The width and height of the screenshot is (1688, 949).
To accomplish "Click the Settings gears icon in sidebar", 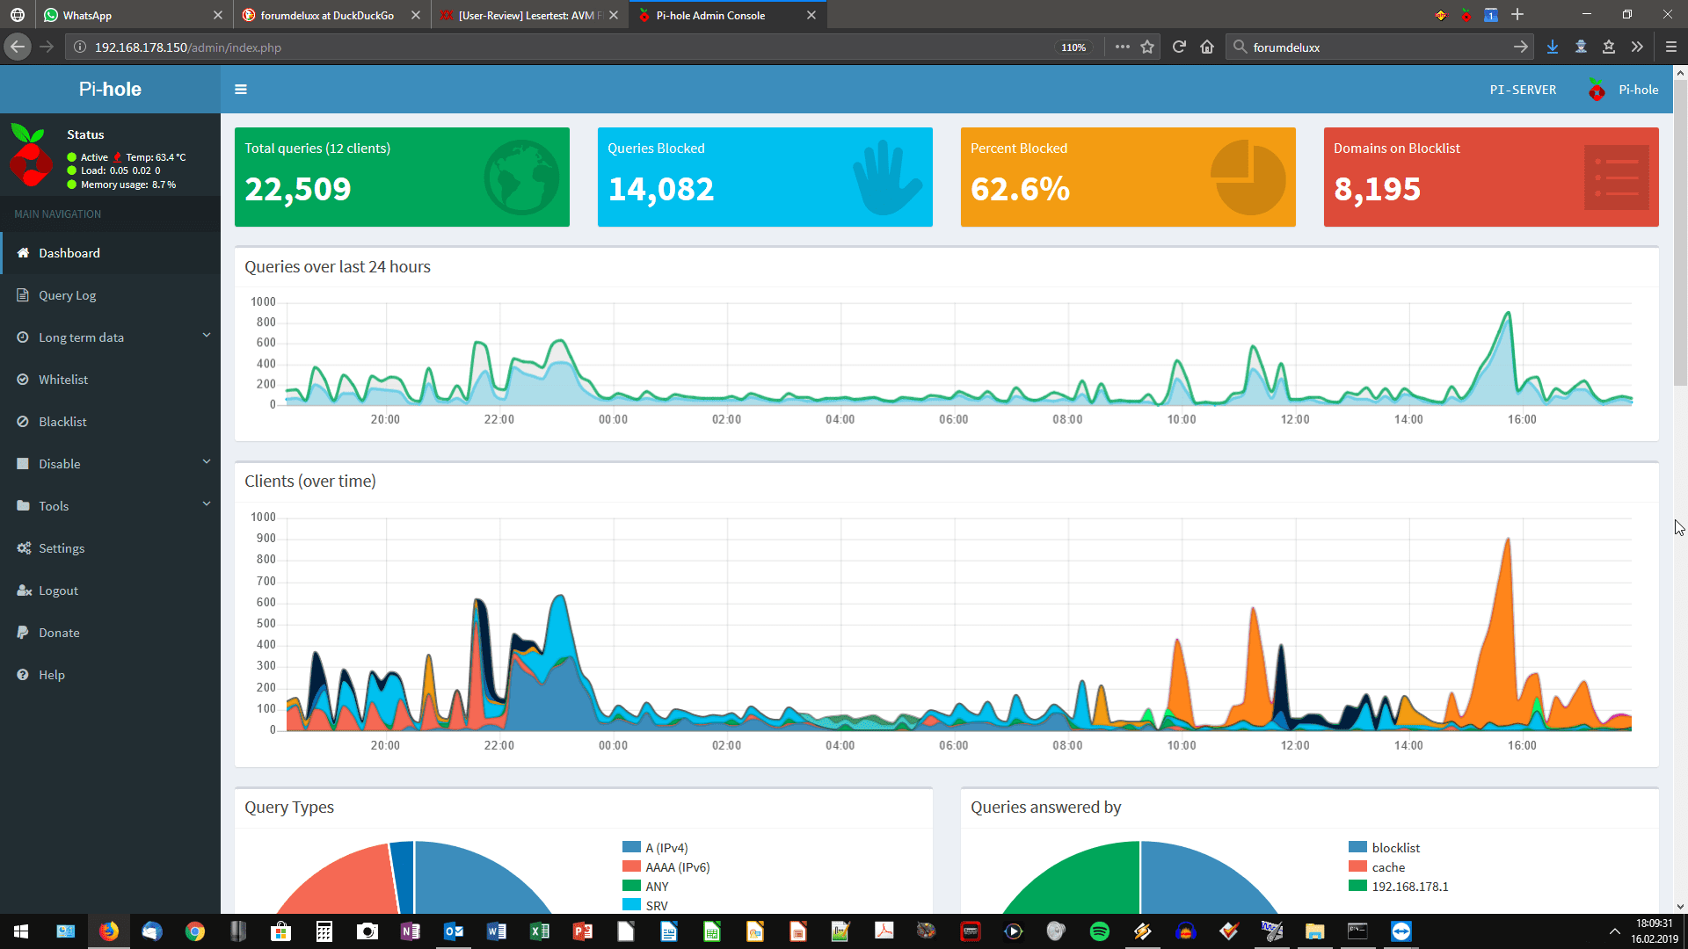I will point(24,548).
